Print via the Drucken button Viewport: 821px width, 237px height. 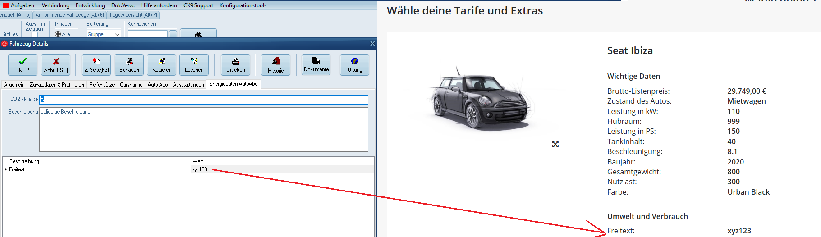click(x=235, y=65)
